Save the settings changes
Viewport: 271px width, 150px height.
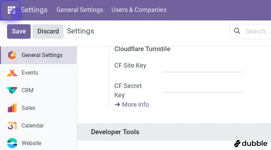tap(19, 31)
